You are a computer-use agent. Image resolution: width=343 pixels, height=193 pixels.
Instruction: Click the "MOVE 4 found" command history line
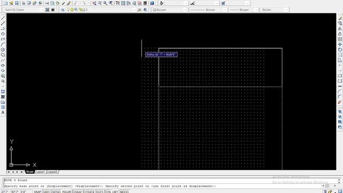coord(16,180)
